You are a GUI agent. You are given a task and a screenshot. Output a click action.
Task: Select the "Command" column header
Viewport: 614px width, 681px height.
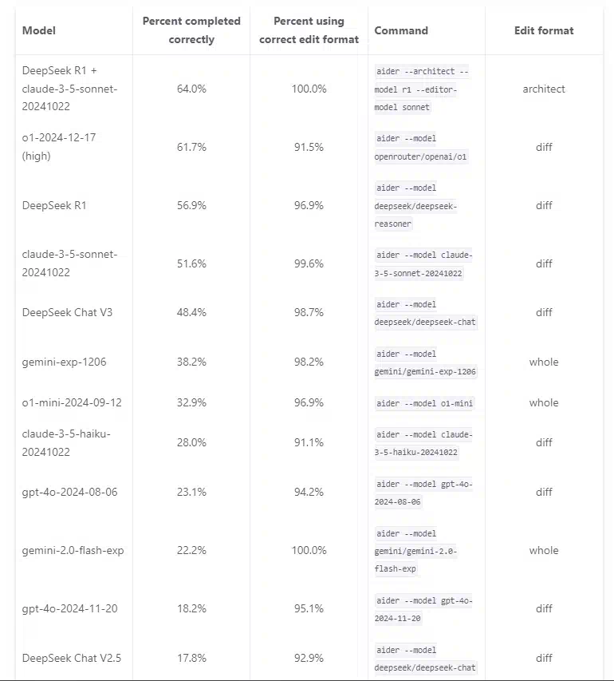(x=401, y=31)
